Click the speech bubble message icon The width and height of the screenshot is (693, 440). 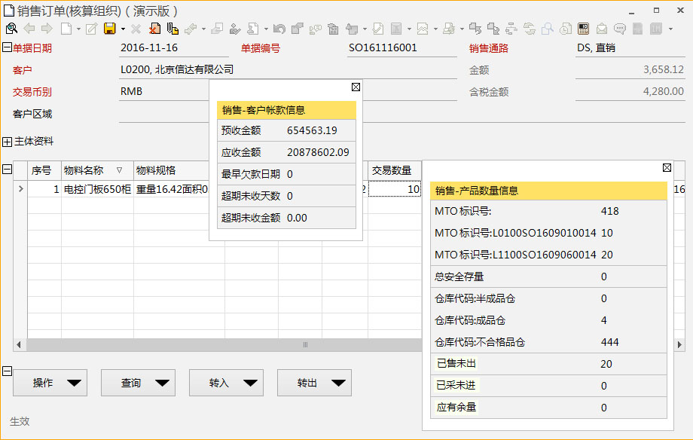point(620,29)
